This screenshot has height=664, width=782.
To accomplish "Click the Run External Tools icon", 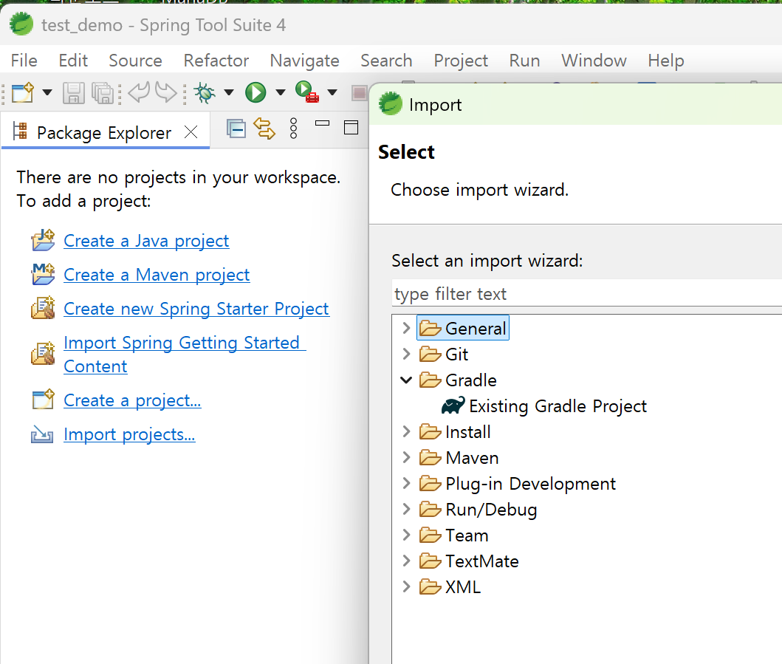I will 306,92.
